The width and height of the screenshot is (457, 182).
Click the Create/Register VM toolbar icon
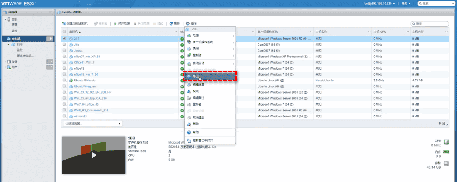coord(64,24)
